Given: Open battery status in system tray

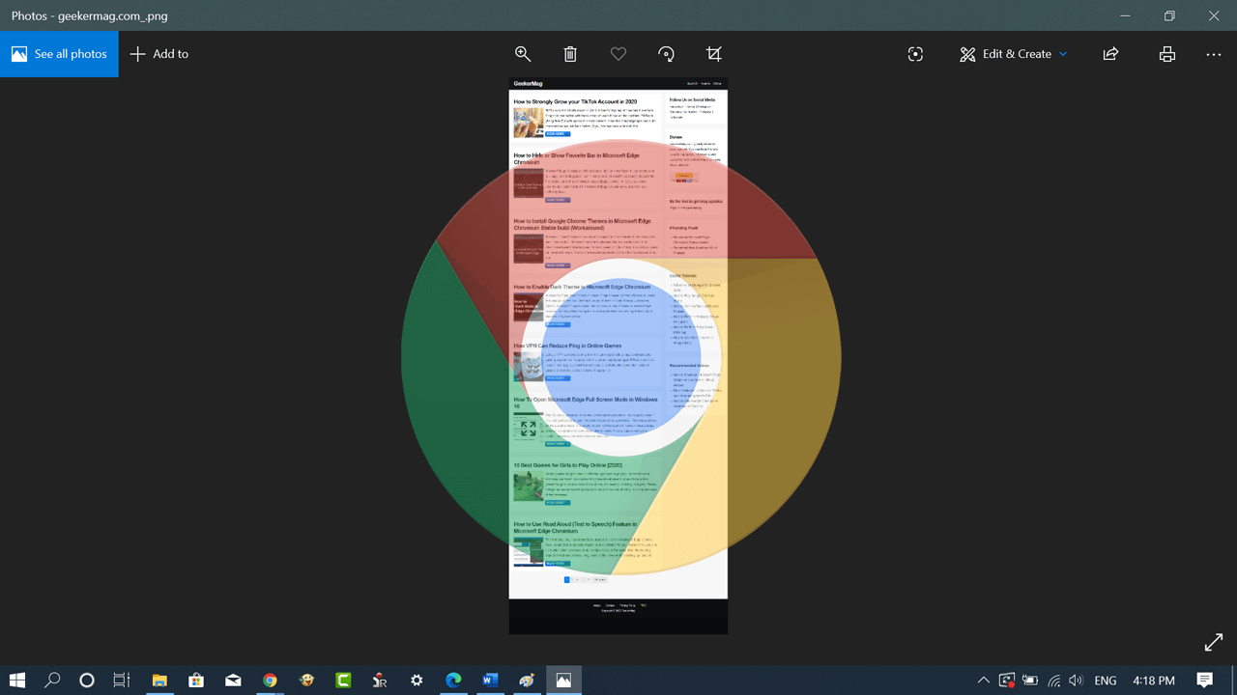Looking at the screenshot, I should 1030,681.
